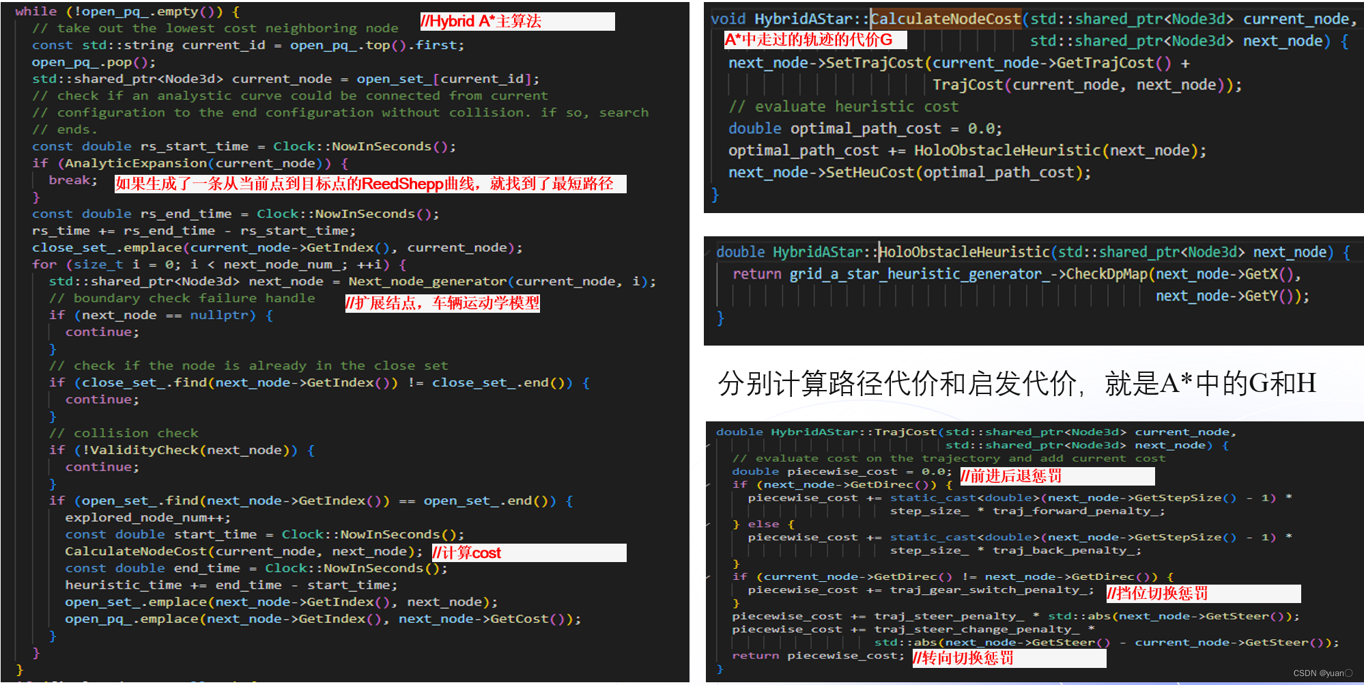Viewport: 1364px width, 685px height.
Task: Click 'optimal_path_cost += HoloObstacleHeuristic(next_node);' line
Action: click(x=967, y=150)
